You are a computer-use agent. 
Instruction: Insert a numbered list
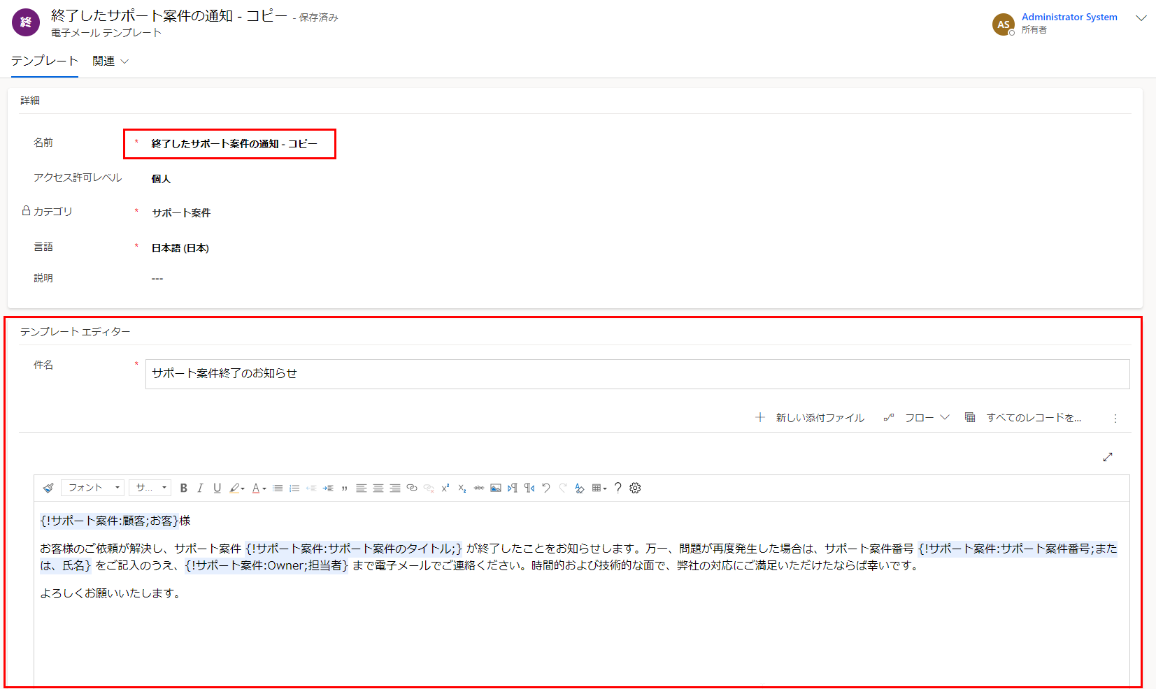coord(294,488)
